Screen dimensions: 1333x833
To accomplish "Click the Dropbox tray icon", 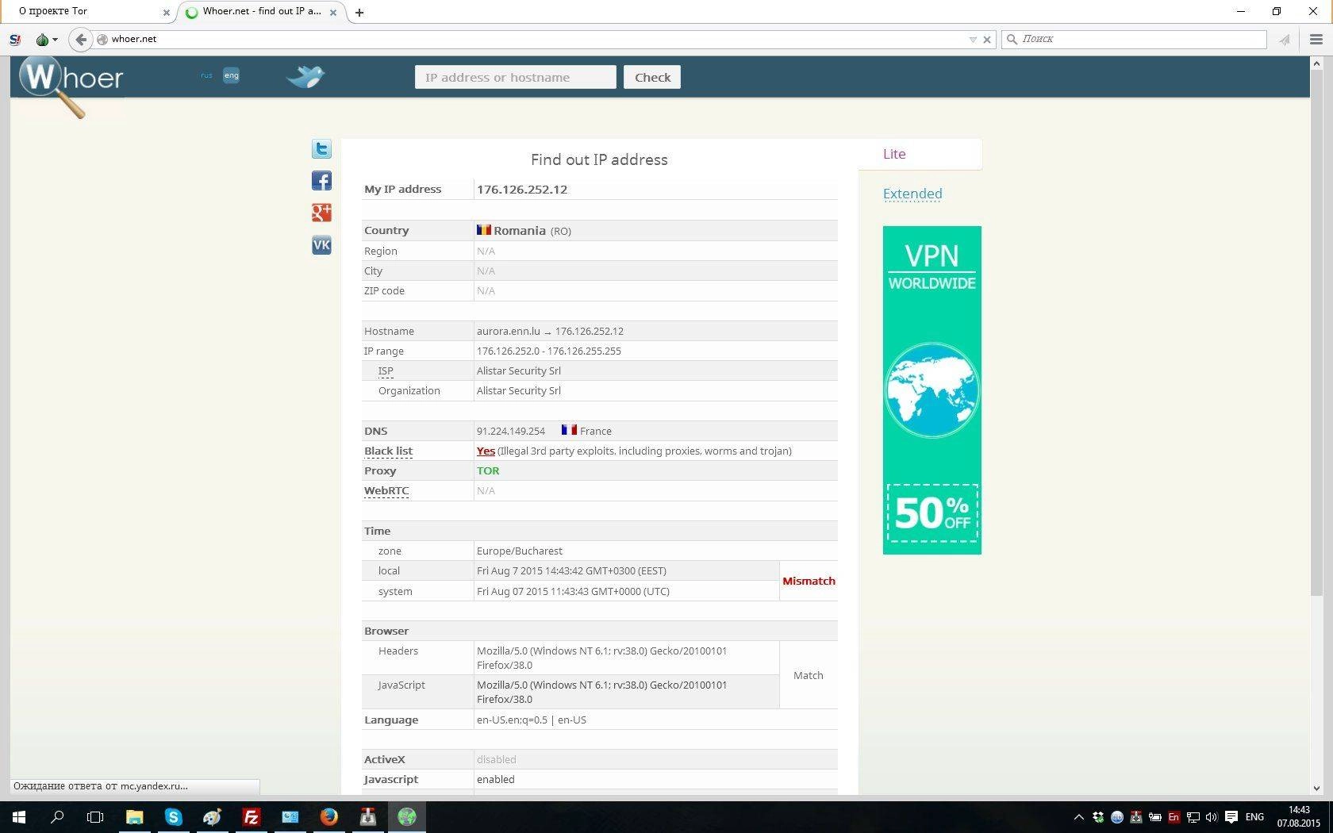I will [1098, 817].
